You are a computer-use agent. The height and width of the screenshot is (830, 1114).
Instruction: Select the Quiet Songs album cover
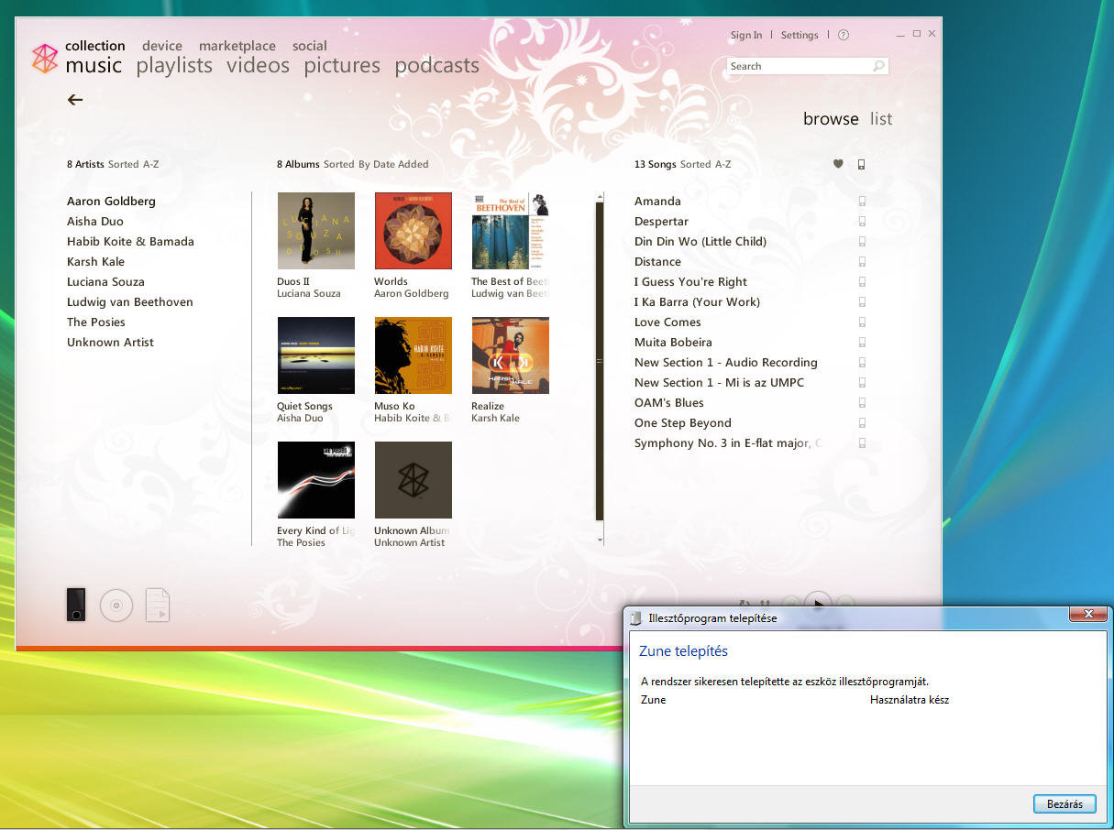pos(316,355)
